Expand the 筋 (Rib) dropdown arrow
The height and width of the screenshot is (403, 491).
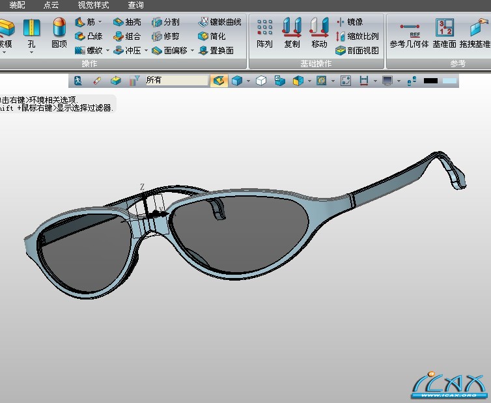tap(100, 22)
